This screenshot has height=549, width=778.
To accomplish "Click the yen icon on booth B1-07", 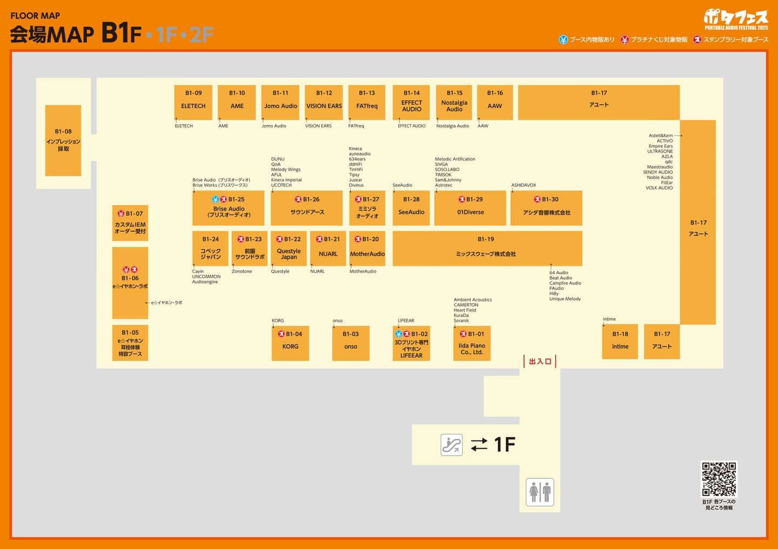I will (121, 214).
